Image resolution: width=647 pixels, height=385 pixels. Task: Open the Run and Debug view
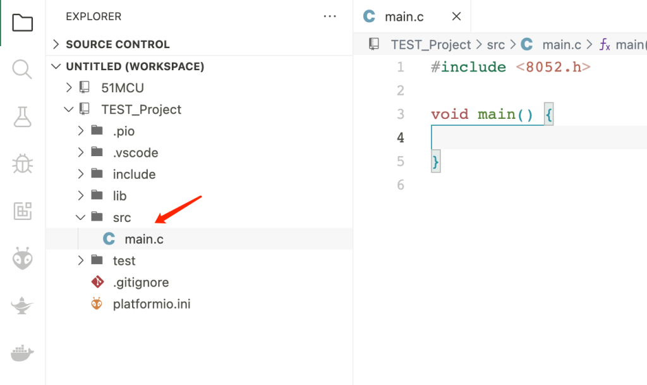click(22, 163)
